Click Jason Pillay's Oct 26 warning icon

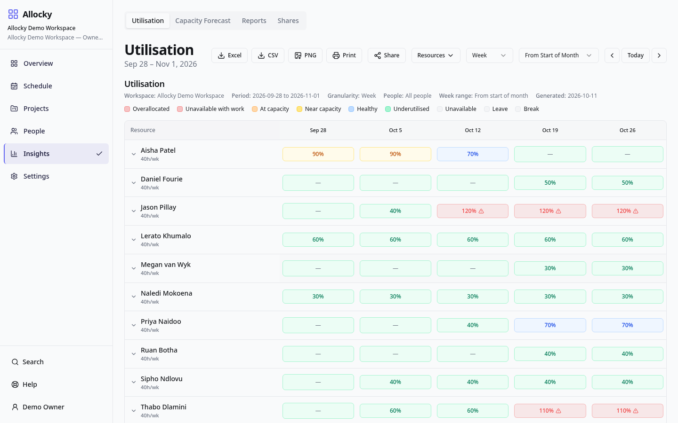(x=636, y=211)
